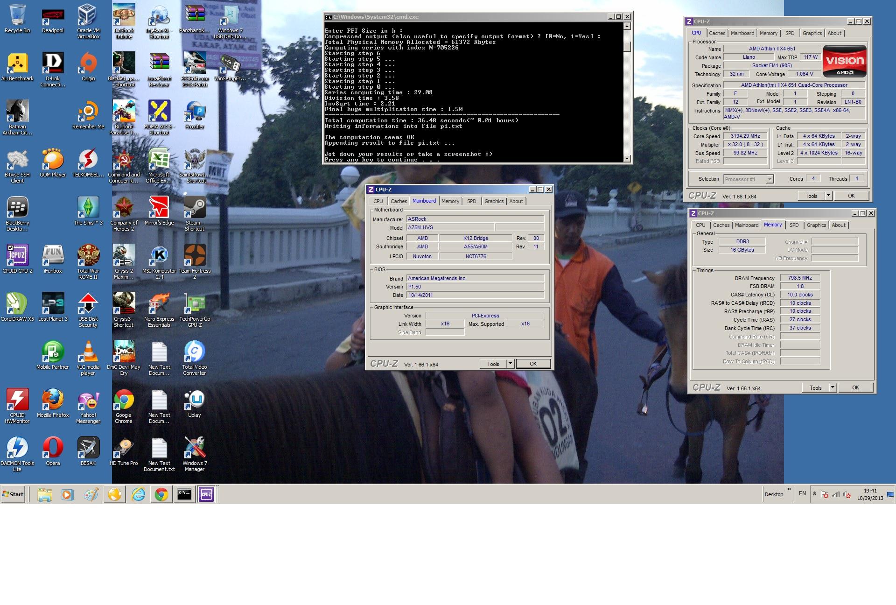
Task: Launch DAEMON Tools Lite icon
Action: 17,454
